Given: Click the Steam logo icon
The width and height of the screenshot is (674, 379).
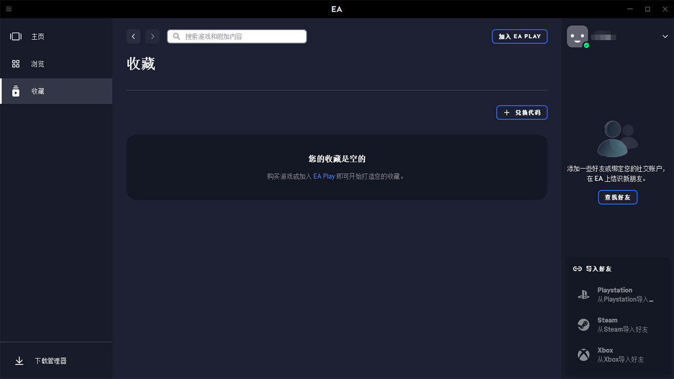Looking at the screenshot, I should click(583, 325).
